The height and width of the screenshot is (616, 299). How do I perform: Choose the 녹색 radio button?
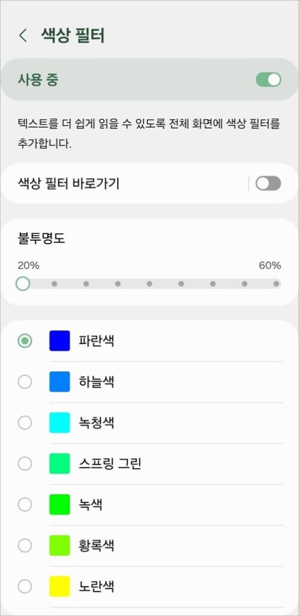pyautogui.click(x=25, y=505)
